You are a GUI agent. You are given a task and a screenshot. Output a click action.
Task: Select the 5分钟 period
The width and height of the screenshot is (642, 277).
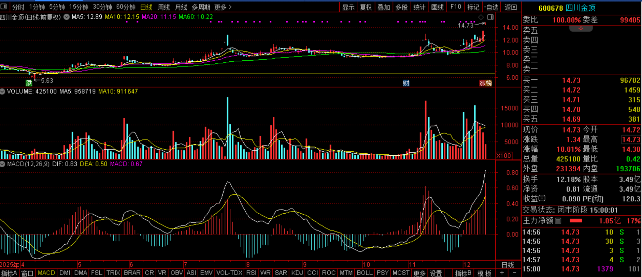tap(57, 7)
